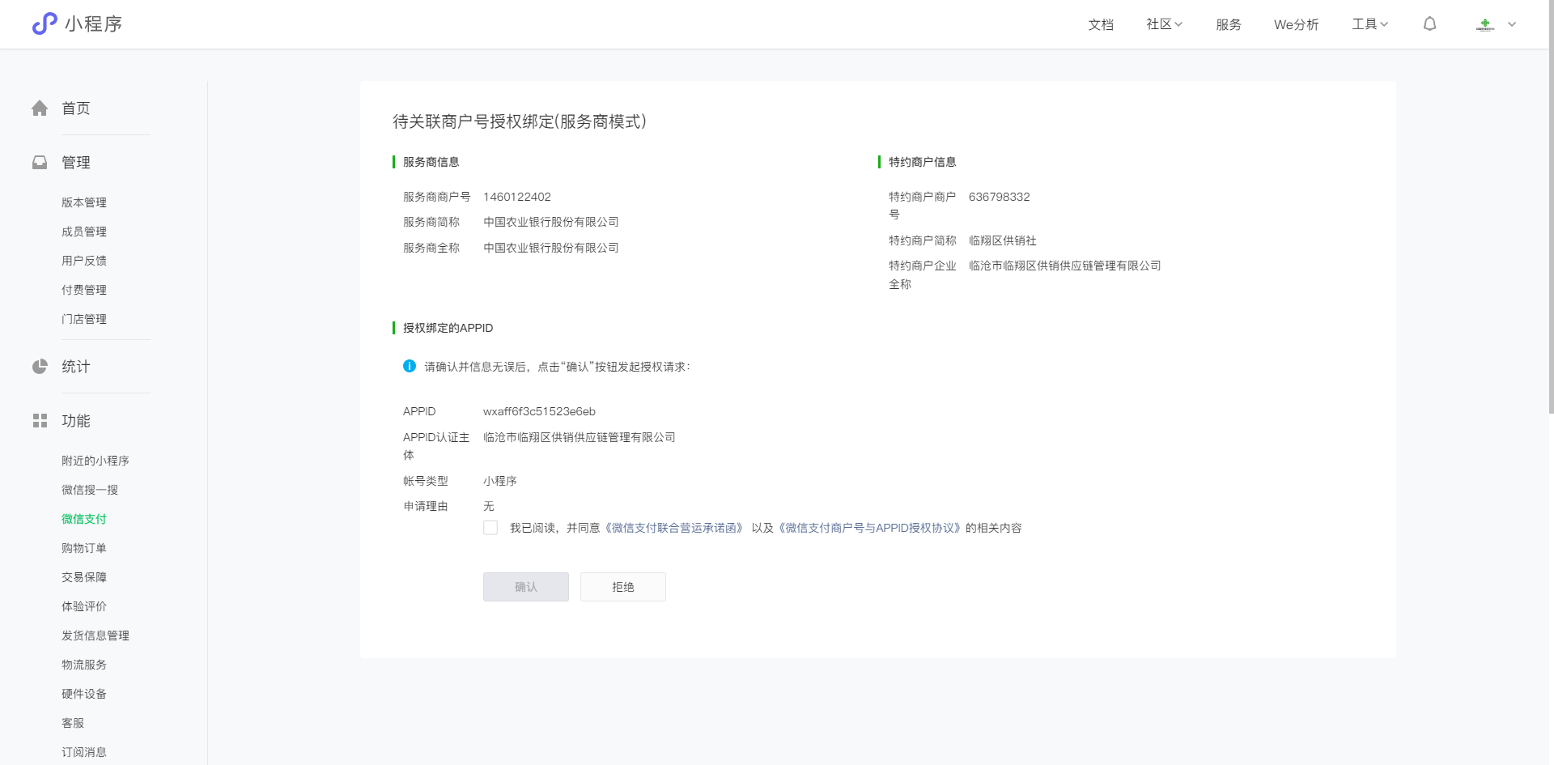The width and height of the screenshot is (1554, 765).
Task: Click the page vertical scrollbar
Action: (1550, 206)
